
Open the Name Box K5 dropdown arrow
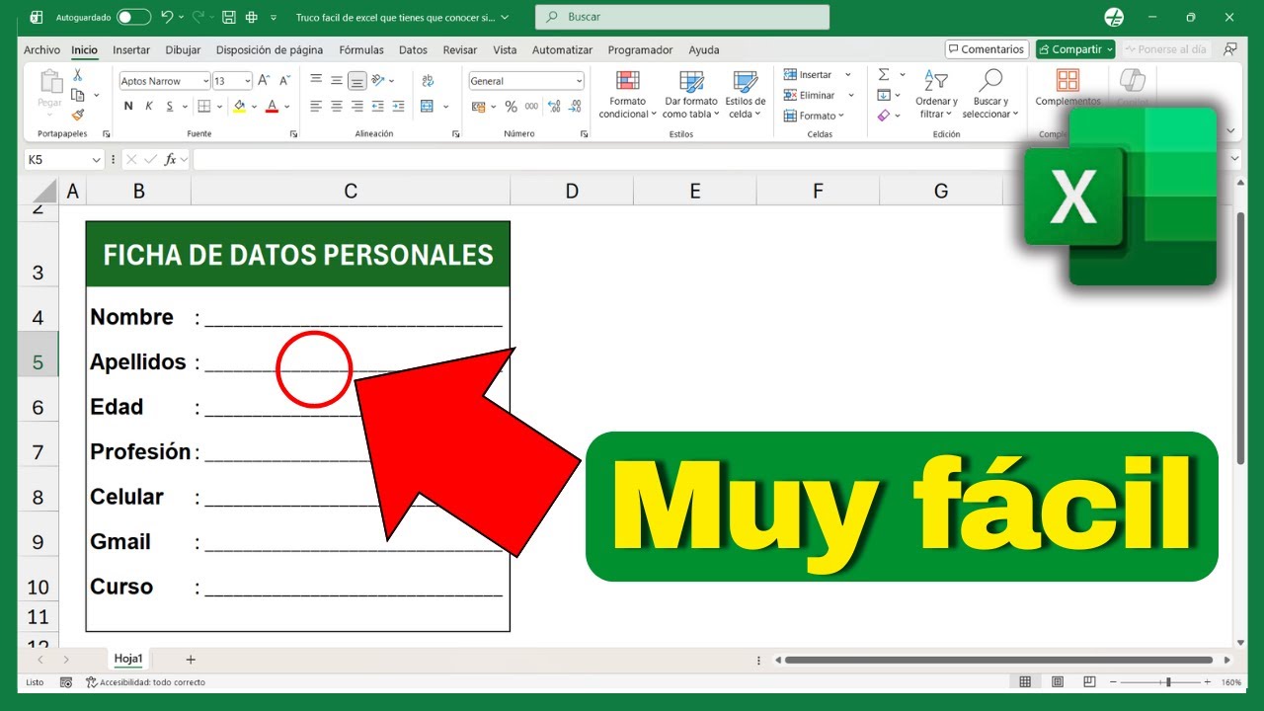click(97, 159)
